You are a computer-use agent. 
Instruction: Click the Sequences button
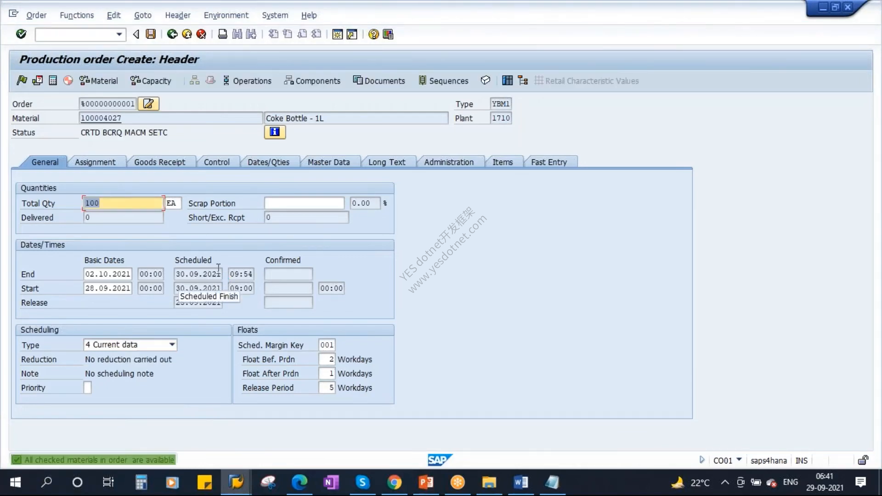pos(444,81)
